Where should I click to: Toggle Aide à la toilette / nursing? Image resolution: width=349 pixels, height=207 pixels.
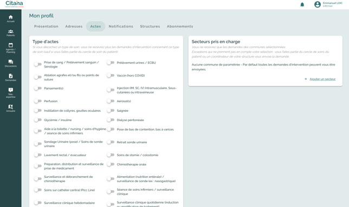click(37, 131)
